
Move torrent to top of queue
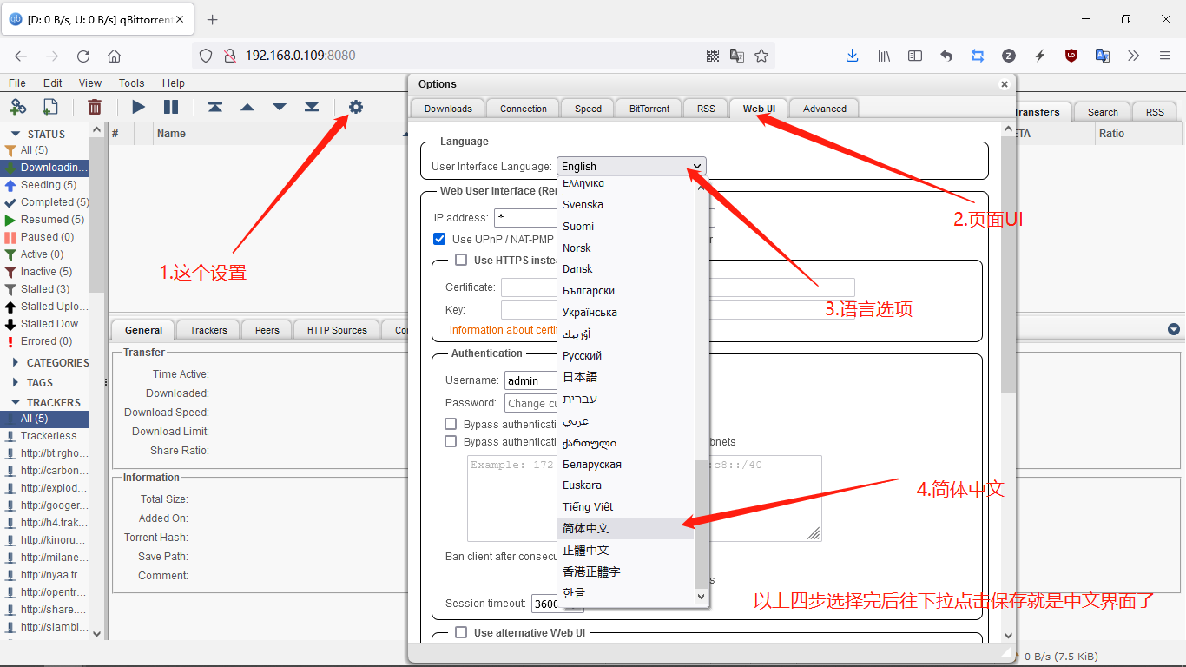[x=215, y=107]
